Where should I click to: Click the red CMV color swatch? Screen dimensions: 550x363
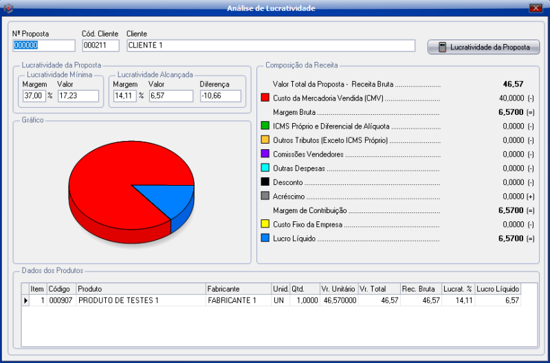click(265, 98)
